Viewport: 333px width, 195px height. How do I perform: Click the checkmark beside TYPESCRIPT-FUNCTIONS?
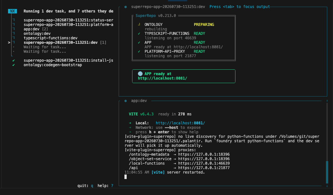point(139,34)
